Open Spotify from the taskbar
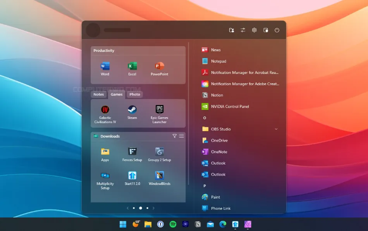Screen dimensions: 368x231 point(173,224)
